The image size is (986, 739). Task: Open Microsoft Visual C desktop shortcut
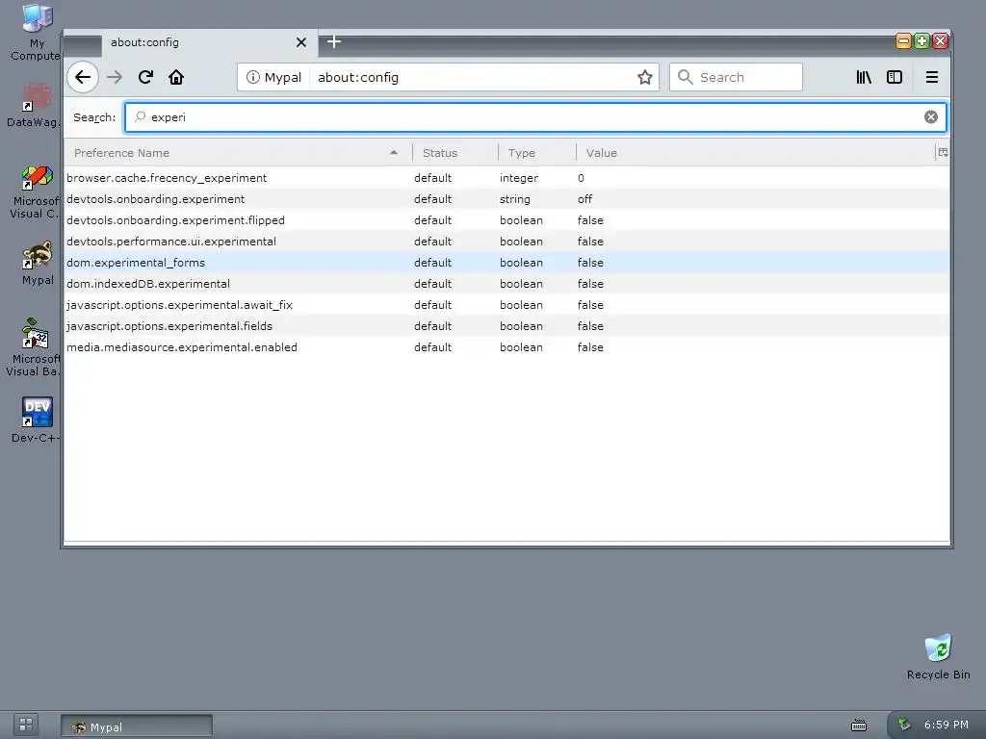coord(36,192)
